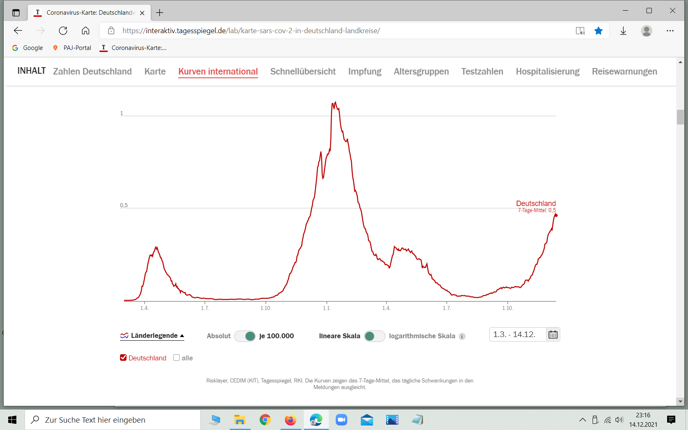Go to the Hospitalisierung section

(x=548, y=72)
